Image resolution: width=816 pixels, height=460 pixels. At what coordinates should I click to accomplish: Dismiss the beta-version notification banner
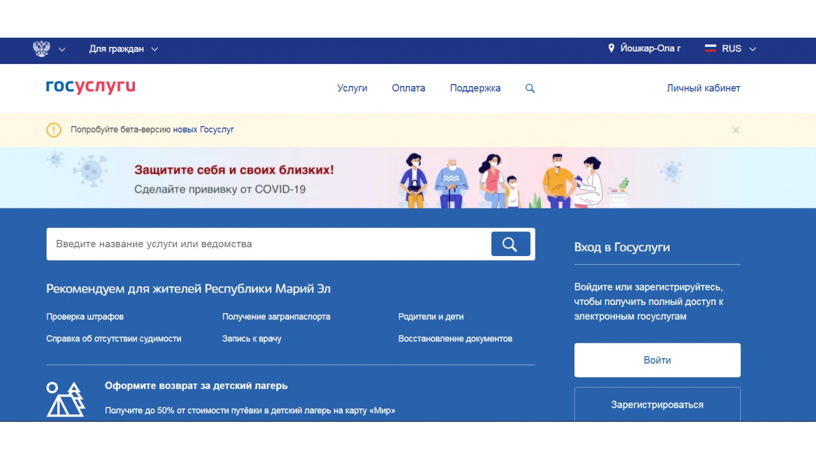point(736,130)
